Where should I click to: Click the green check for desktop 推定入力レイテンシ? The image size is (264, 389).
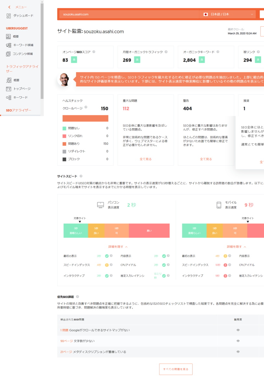[x=164, y=276]
